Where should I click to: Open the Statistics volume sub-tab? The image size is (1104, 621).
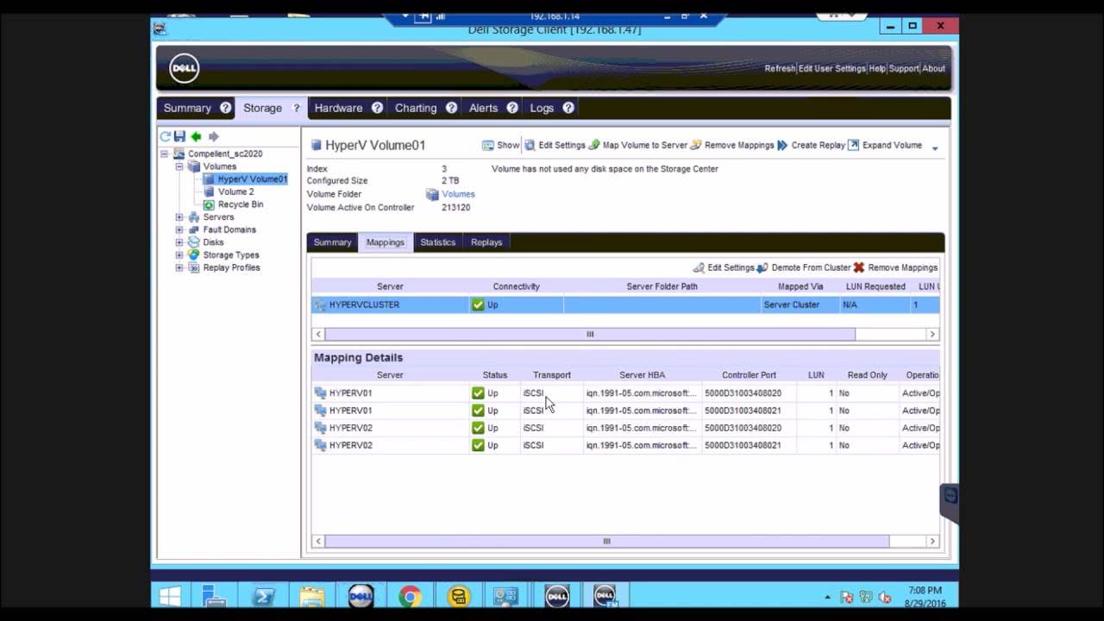(x=437, y=242)
